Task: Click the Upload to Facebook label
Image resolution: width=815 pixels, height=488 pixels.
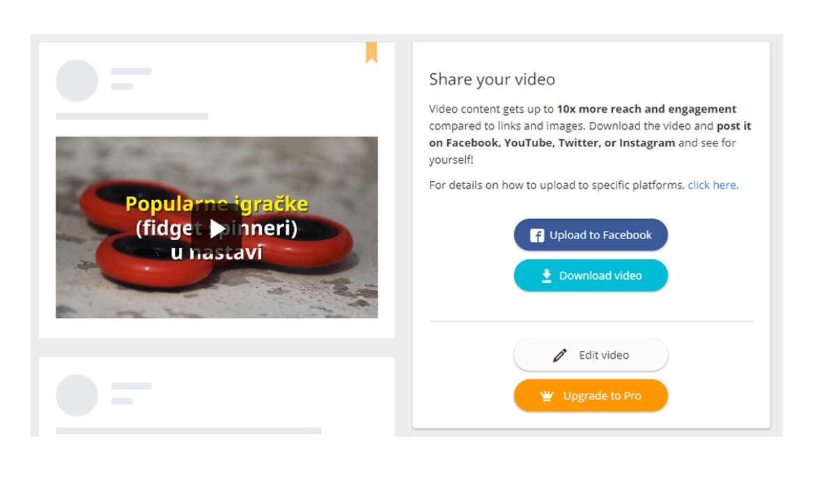Action: [x=600, y=235]
